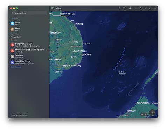Show current location with arrow icon
Screen dimensions: 166x129
pos(119,8)
